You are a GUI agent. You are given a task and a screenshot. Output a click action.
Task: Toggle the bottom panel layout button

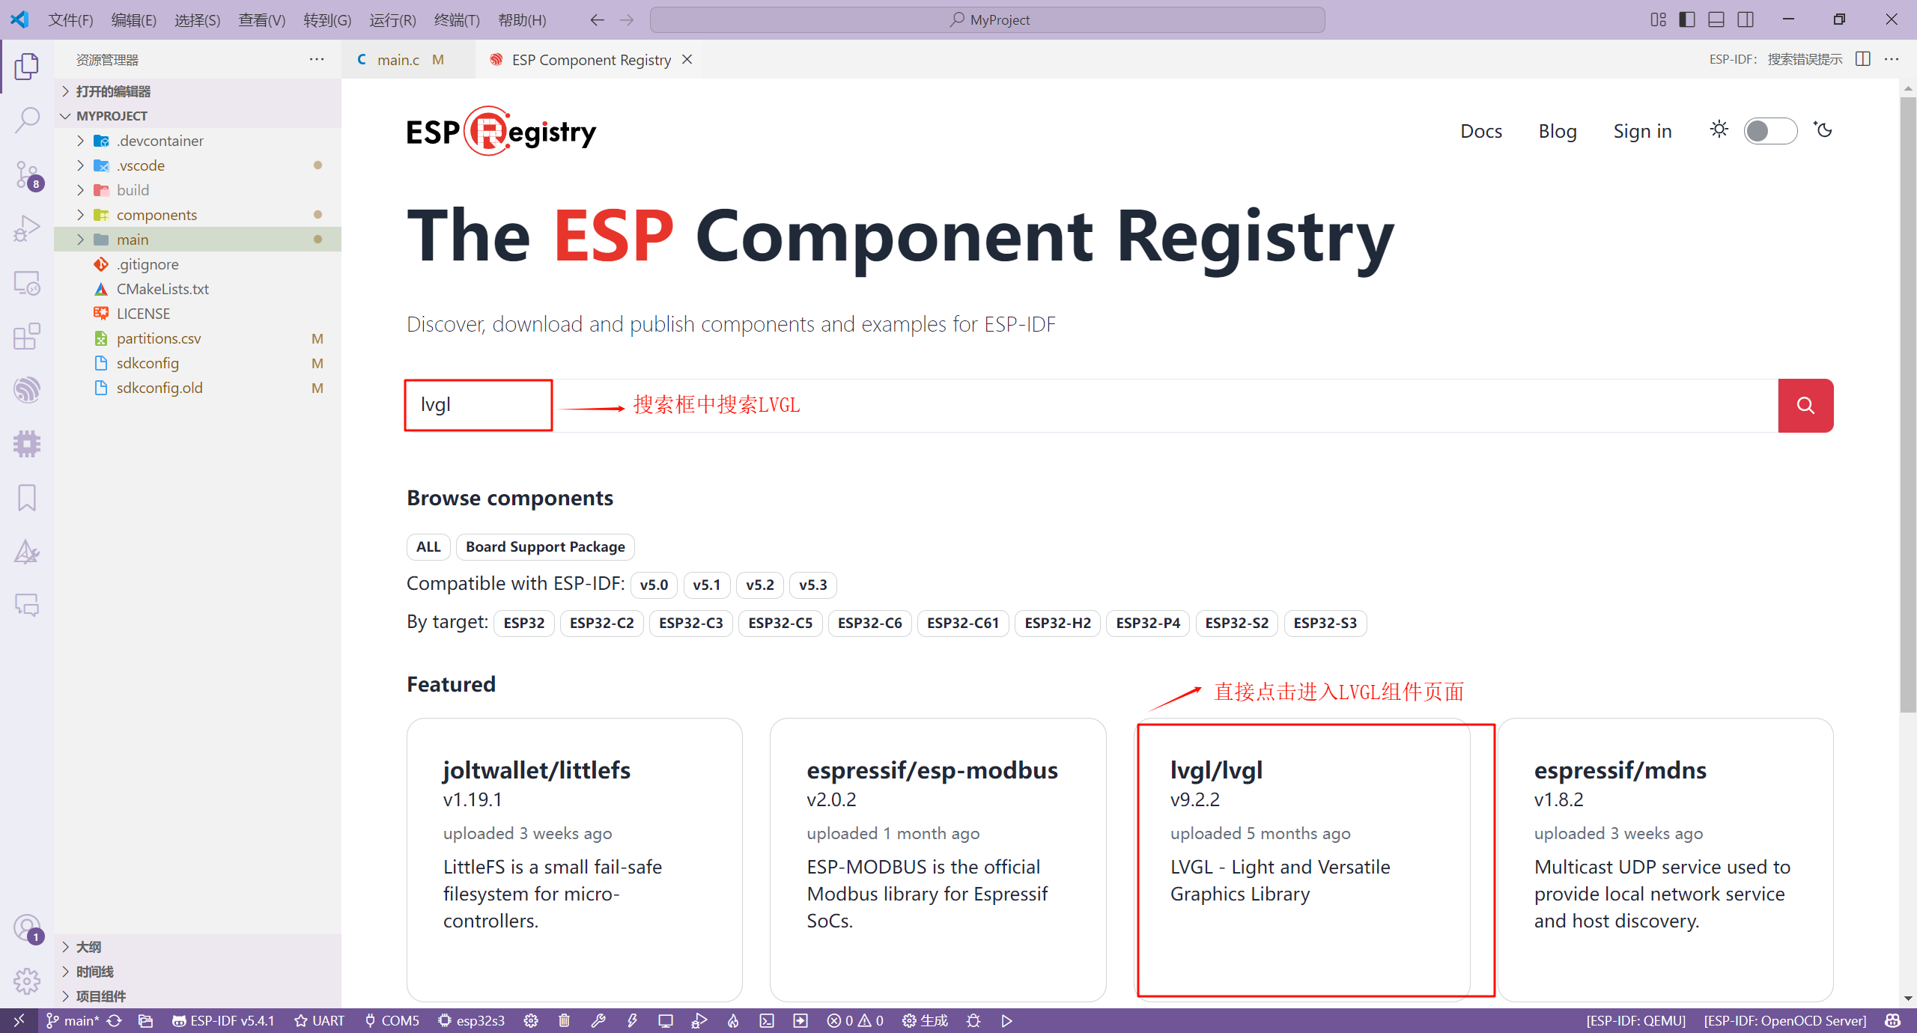click(x=1716, y=19)
